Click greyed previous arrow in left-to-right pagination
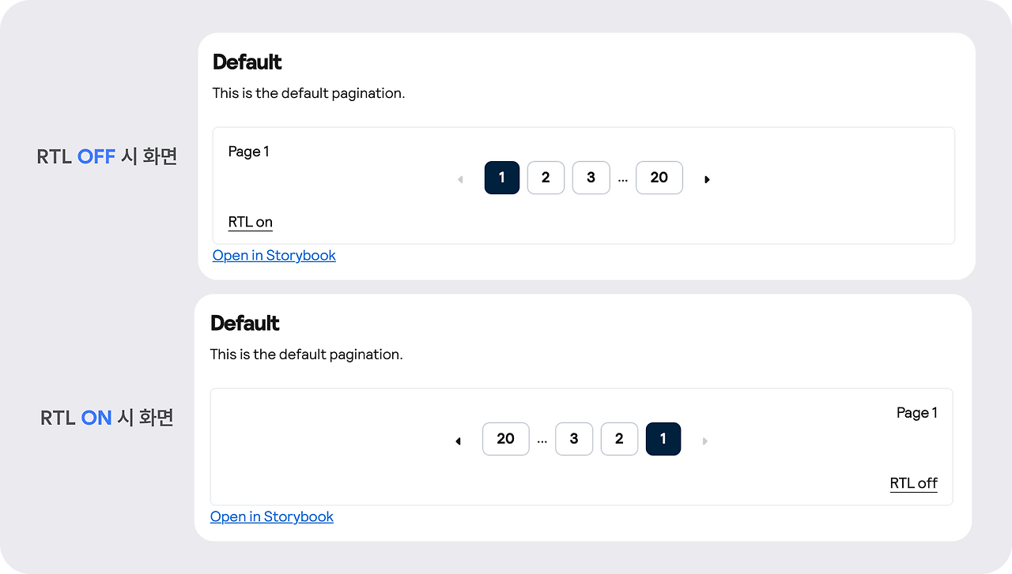The height and width of the screenshot is (574, 1012). [460, 179]
